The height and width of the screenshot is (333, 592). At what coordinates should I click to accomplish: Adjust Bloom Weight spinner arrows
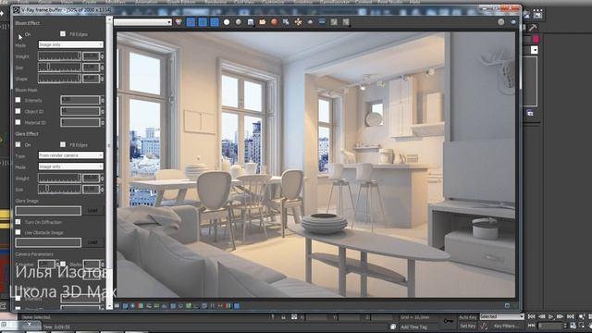pos(102,55)
